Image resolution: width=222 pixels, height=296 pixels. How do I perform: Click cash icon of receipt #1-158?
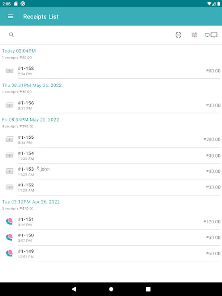point(10,71)
